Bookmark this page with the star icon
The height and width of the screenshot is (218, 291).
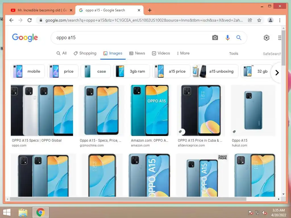(x=259, y=20)
